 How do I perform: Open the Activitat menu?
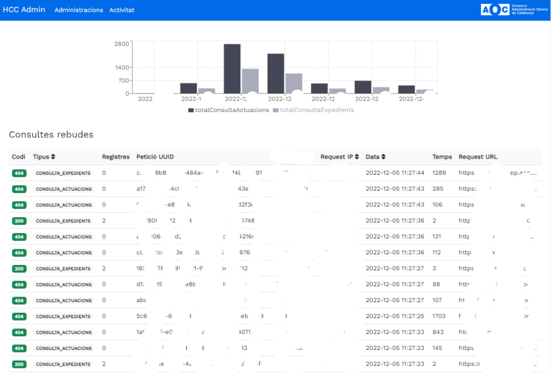[x=122, y=10]
